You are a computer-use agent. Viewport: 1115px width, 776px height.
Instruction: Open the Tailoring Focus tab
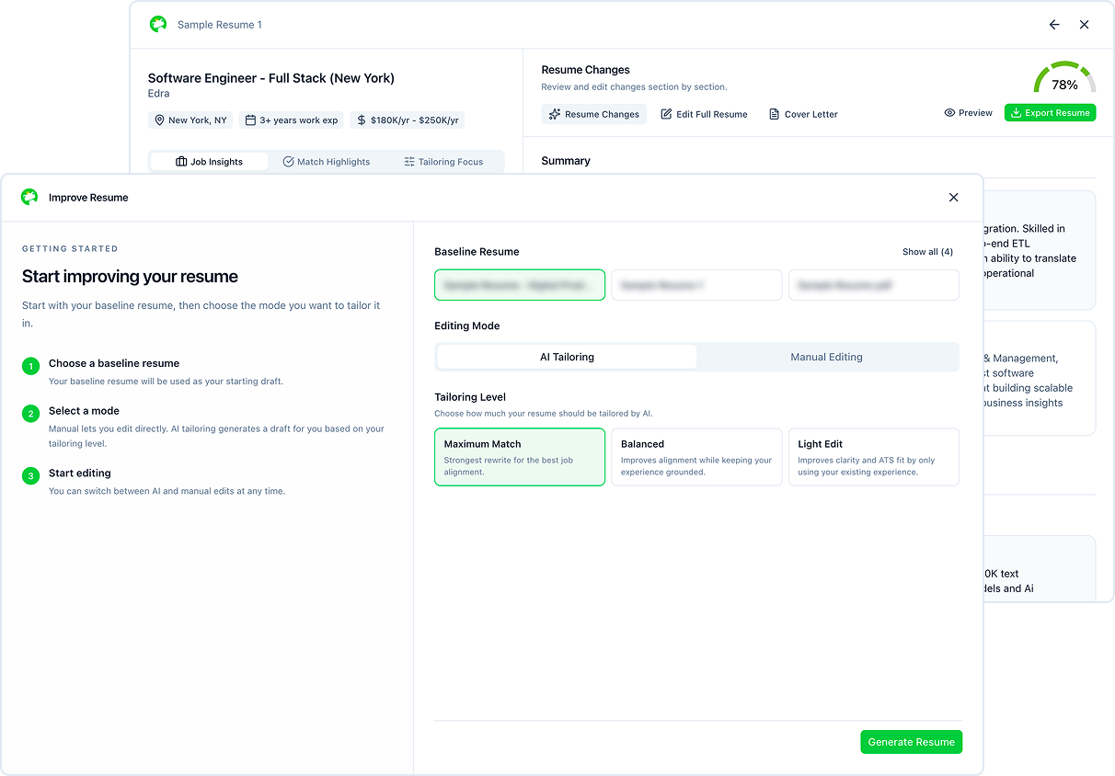443,162
